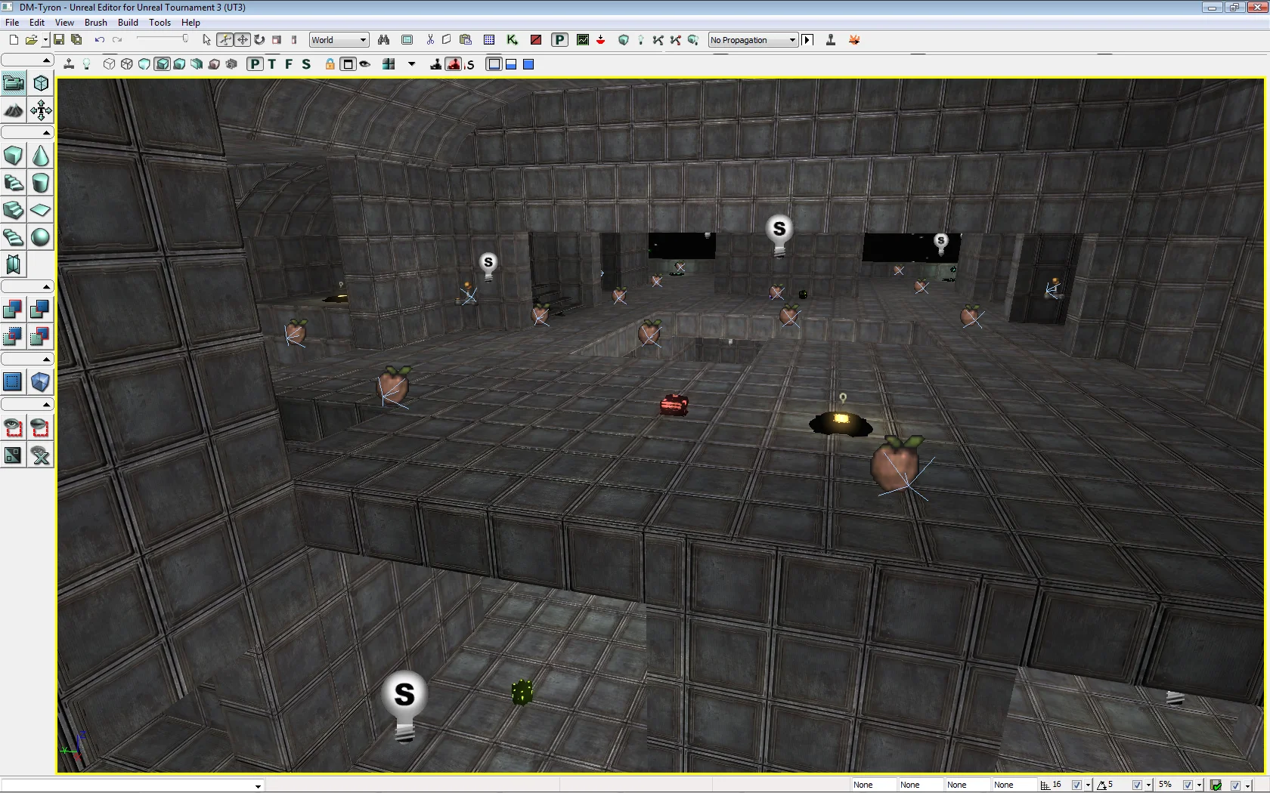
Task: Open Kismet with the green K icon
Action: tap(512, 40)
